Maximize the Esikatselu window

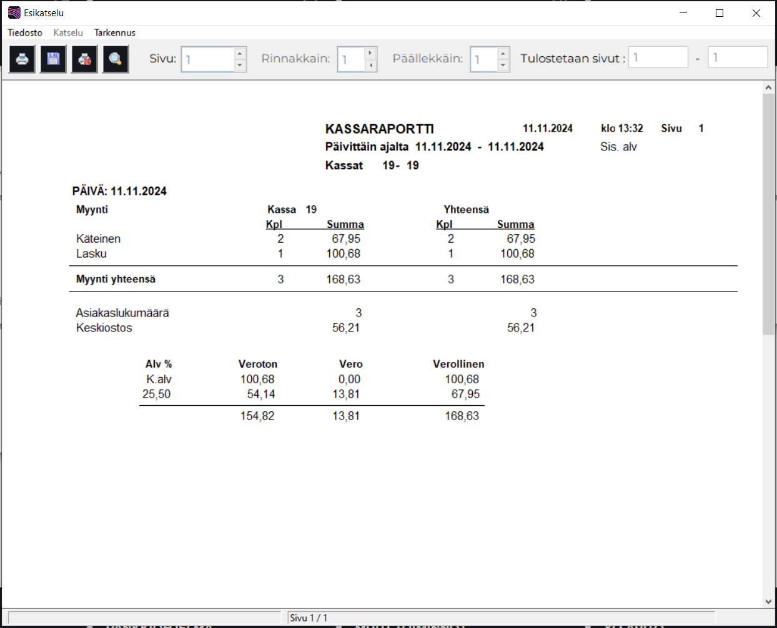(720, 12)
